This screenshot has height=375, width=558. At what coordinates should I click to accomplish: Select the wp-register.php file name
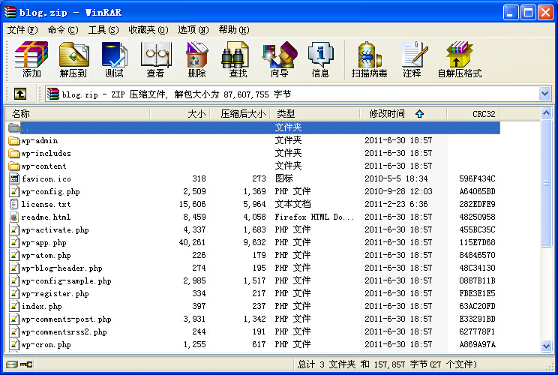click(x=55, y=294)
